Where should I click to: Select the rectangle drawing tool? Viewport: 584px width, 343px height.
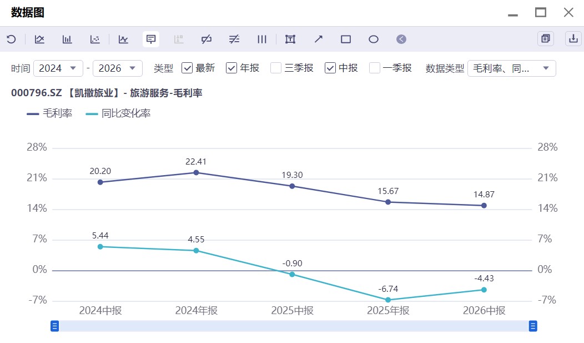click(346, 39)
